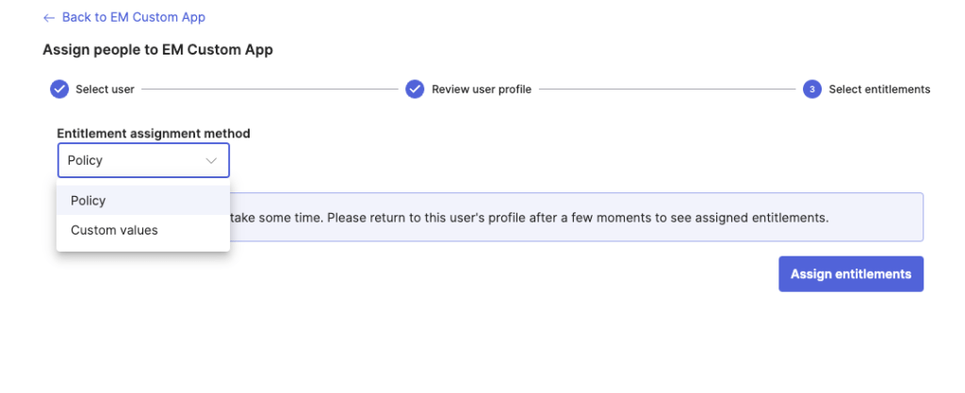Viewport: 965px width, 393px height.
Task: Click the Review user profile checkmark icon
Action: point(415,90)
